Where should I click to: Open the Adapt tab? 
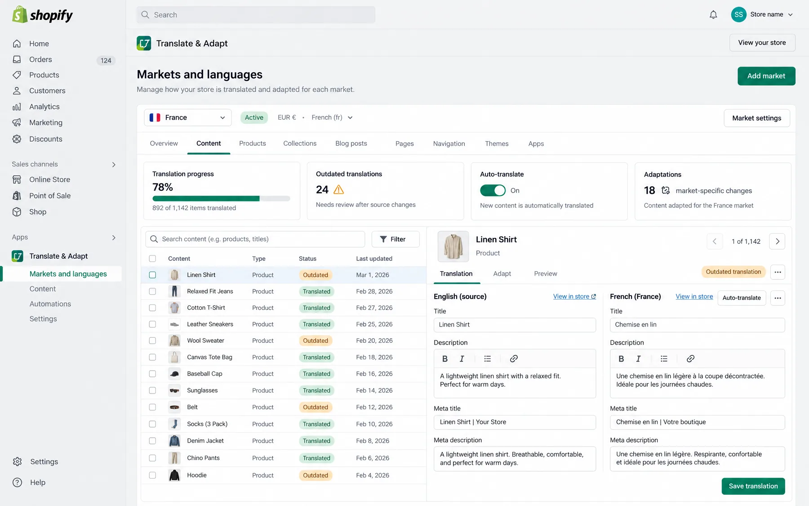[x=502, y=273]
